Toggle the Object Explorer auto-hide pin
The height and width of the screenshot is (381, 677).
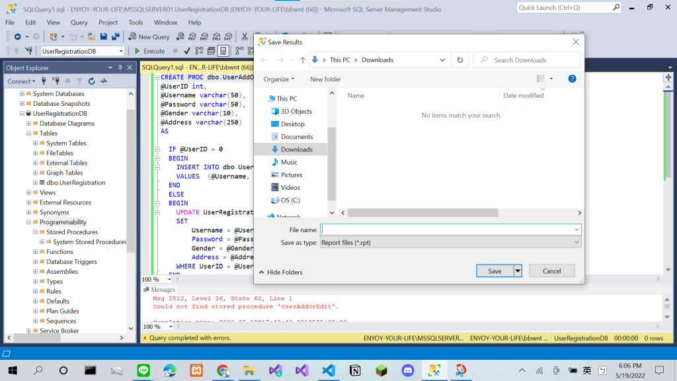120,67
